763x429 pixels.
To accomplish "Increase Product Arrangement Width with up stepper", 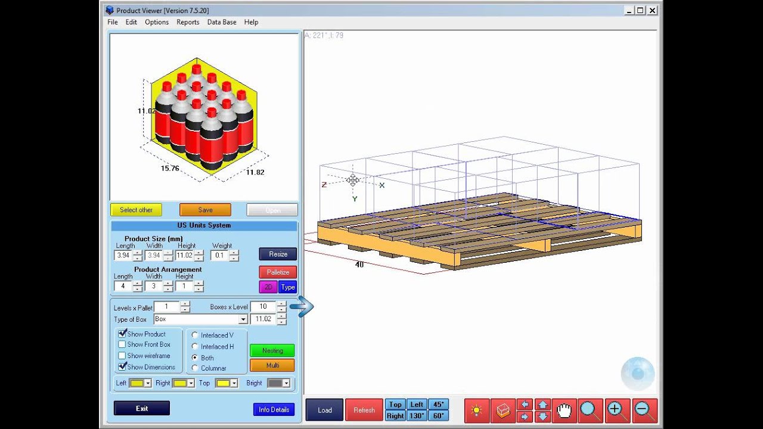I will 168,284.
